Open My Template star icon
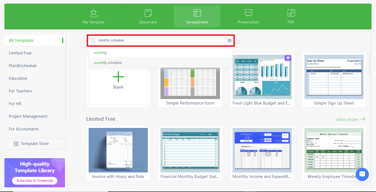376x192 pixels. point(93,13)
